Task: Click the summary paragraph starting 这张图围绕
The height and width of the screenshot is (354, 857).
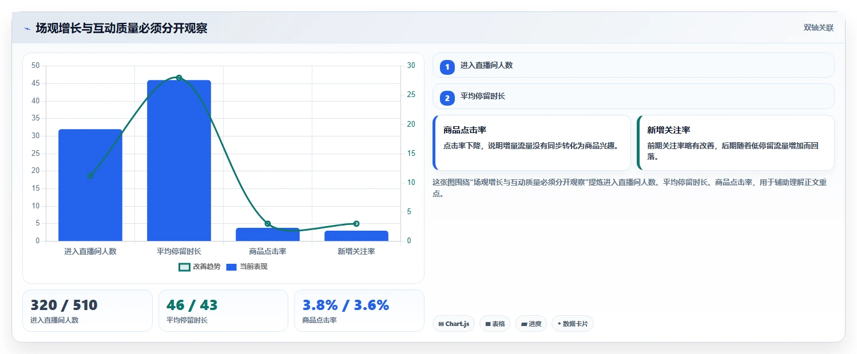Action: pos(630,188)
